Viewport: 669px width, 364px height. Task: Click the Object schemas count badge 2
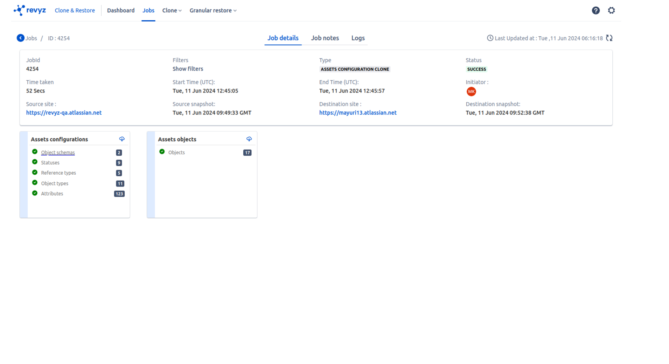coord(119,153)
